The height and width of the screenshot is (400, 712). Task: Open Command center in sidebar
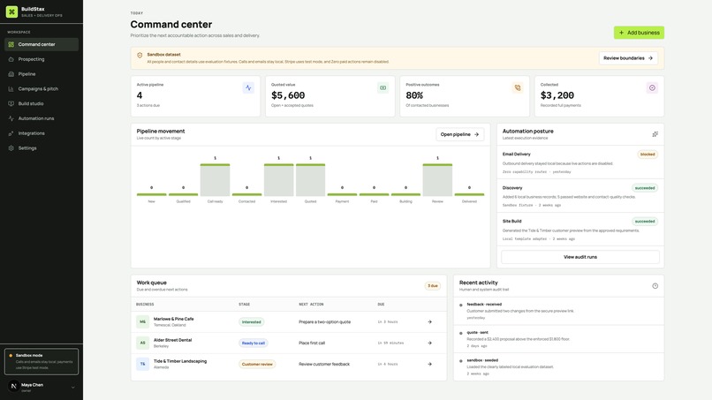pos(42,44)
